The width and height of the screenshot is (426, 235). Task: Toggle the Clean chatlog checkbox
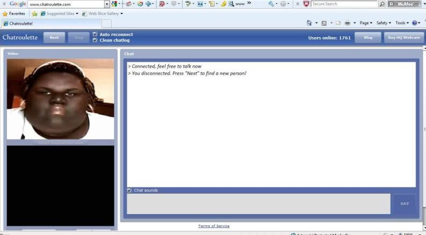click(95, 40)
